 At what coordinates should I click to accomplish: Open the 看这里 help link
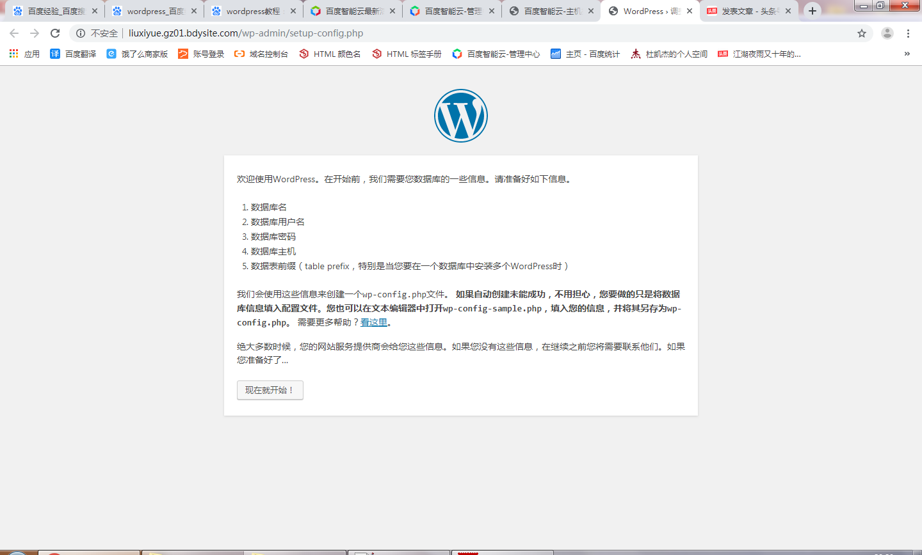[374, 322]
